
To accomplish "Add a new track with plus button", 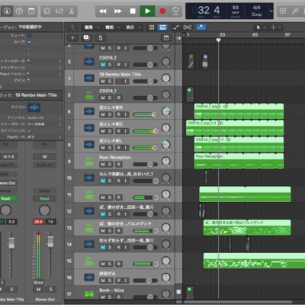I will tap(72, 38).
